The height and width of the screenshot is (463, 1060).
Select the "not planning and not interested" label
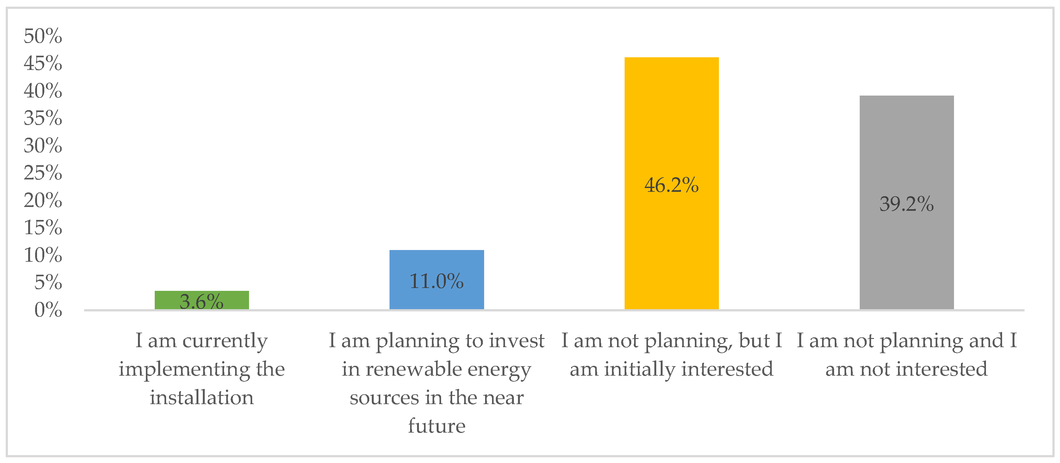coord(907,355)
